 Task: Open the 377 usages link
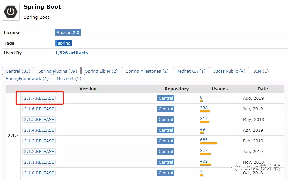[x=204, y=151]
